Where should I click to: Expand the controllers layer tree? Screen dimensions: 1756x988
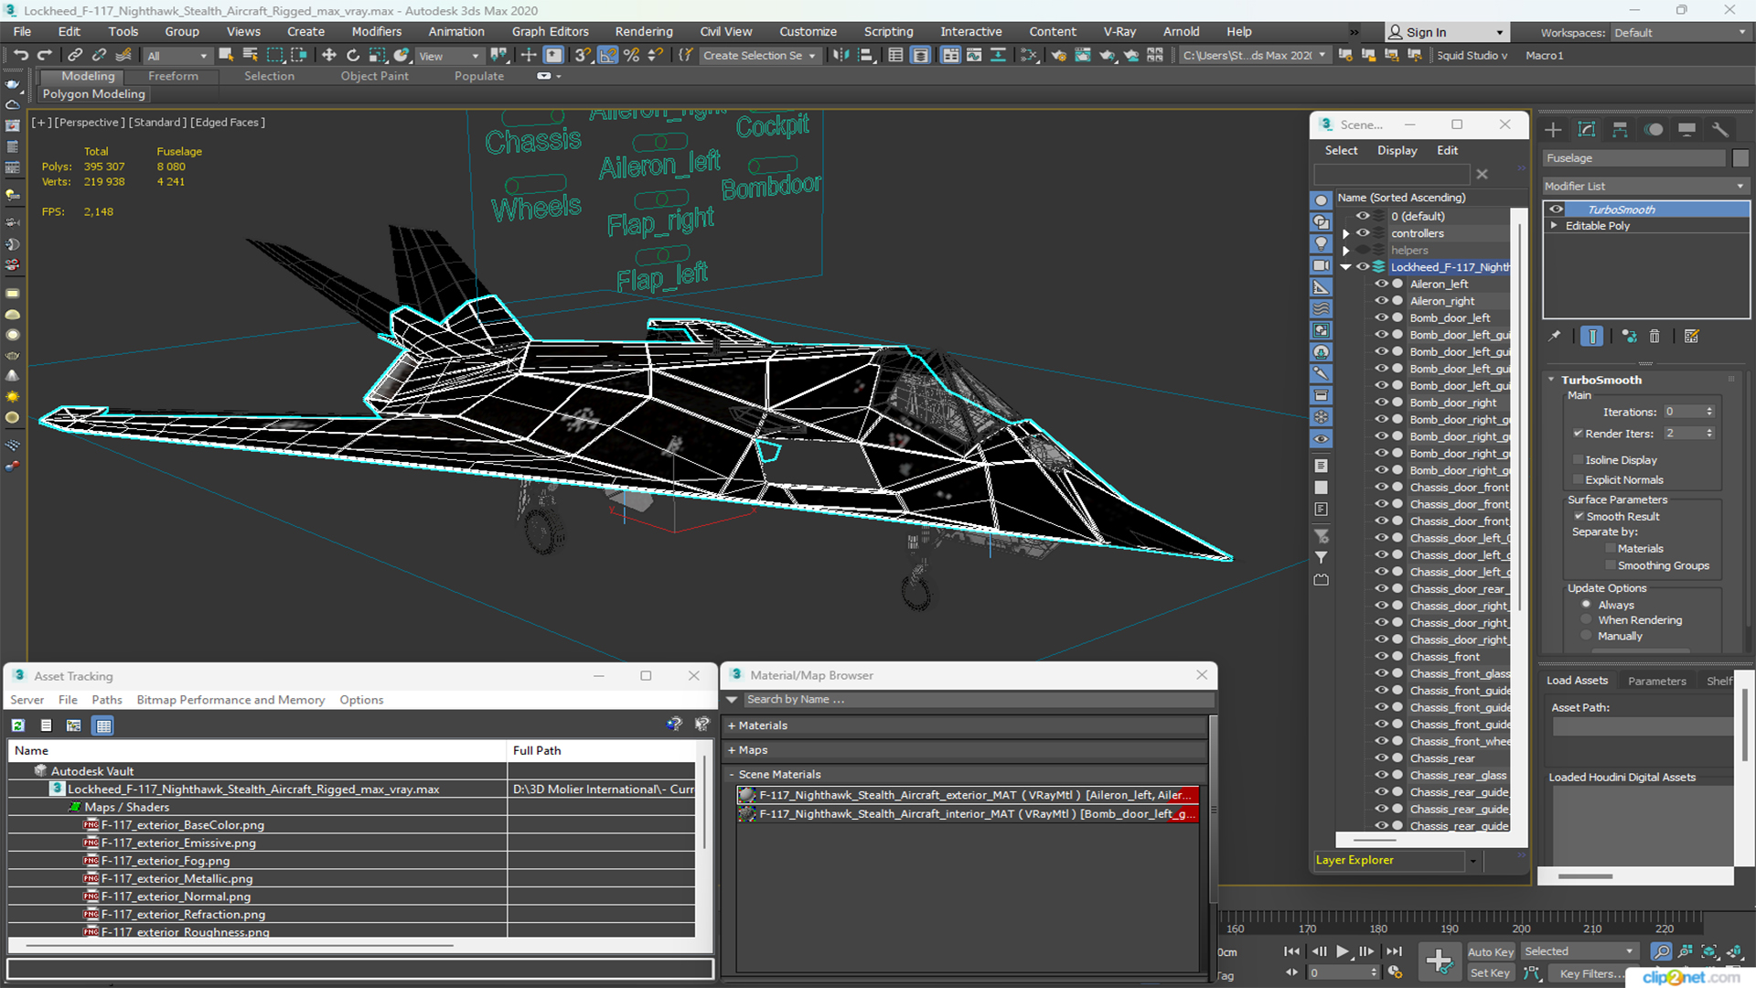pos(1345,234)
